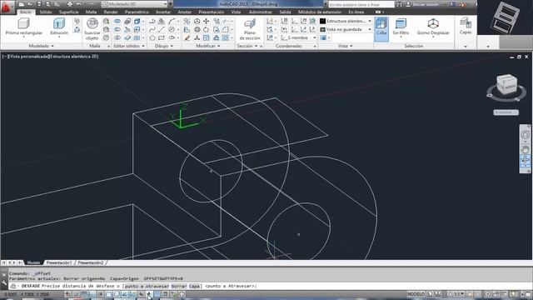The image size is (533, 300).
Task: Expand the Sección panel
Action: point(247,46)
